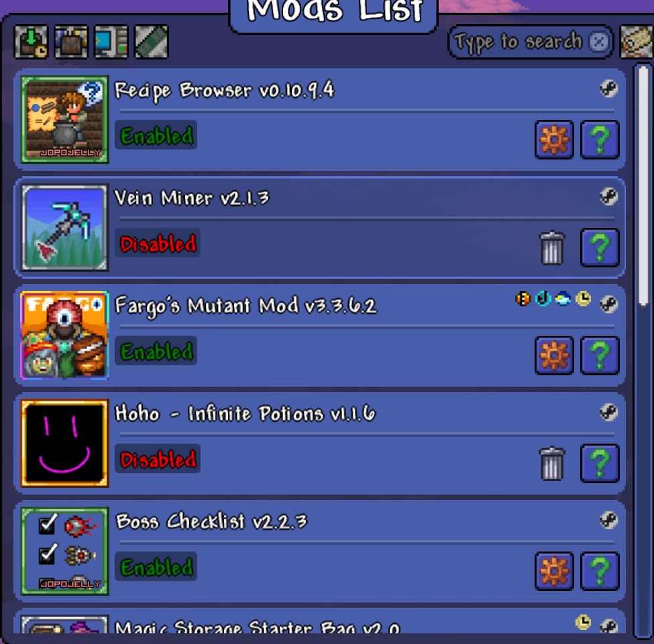Viewport: 654px width, 644px height.
Task: Open Recipe Browser config gear icon
Action: 554,139
